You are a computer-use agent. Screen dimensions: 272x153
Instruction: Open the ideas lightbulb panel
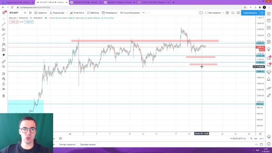[x=269, y=49]
